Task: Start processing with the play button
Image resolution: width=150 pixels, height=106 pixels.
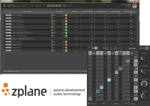Action: click(9, 6)
